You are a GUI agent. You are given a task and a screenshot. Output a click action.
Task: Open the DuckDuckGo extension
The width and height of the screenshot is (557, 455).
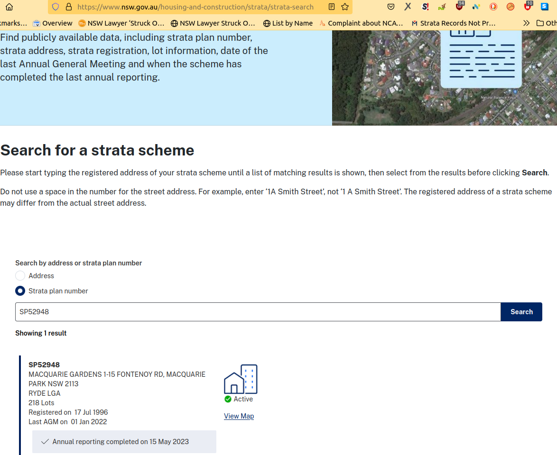(493, 6)
